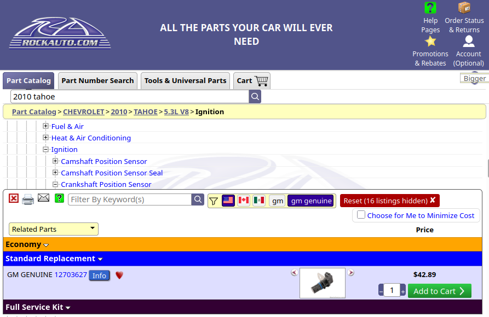This screenshot has height=317, width=489.
Task: Toggle the US flag market filter
Action: point(228,201)
